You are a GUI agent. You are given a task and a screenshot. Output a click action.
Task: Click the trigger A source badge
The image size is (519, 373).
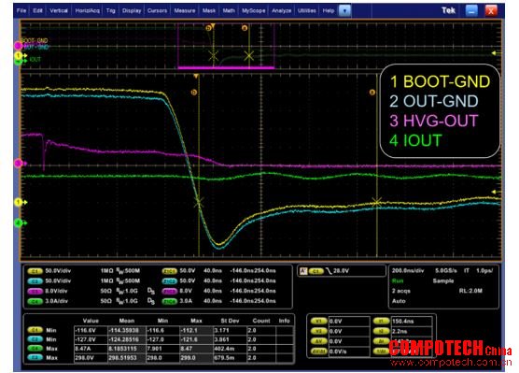(316, 271)
